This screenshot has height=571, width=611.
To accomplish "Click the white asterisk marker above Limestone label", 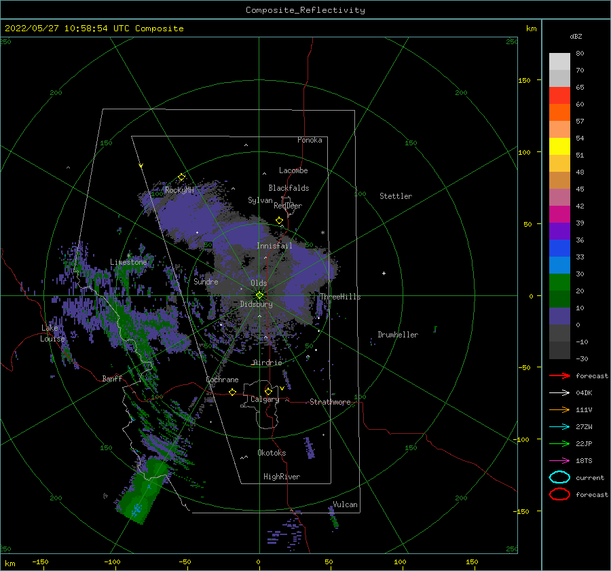I will 128,256.
